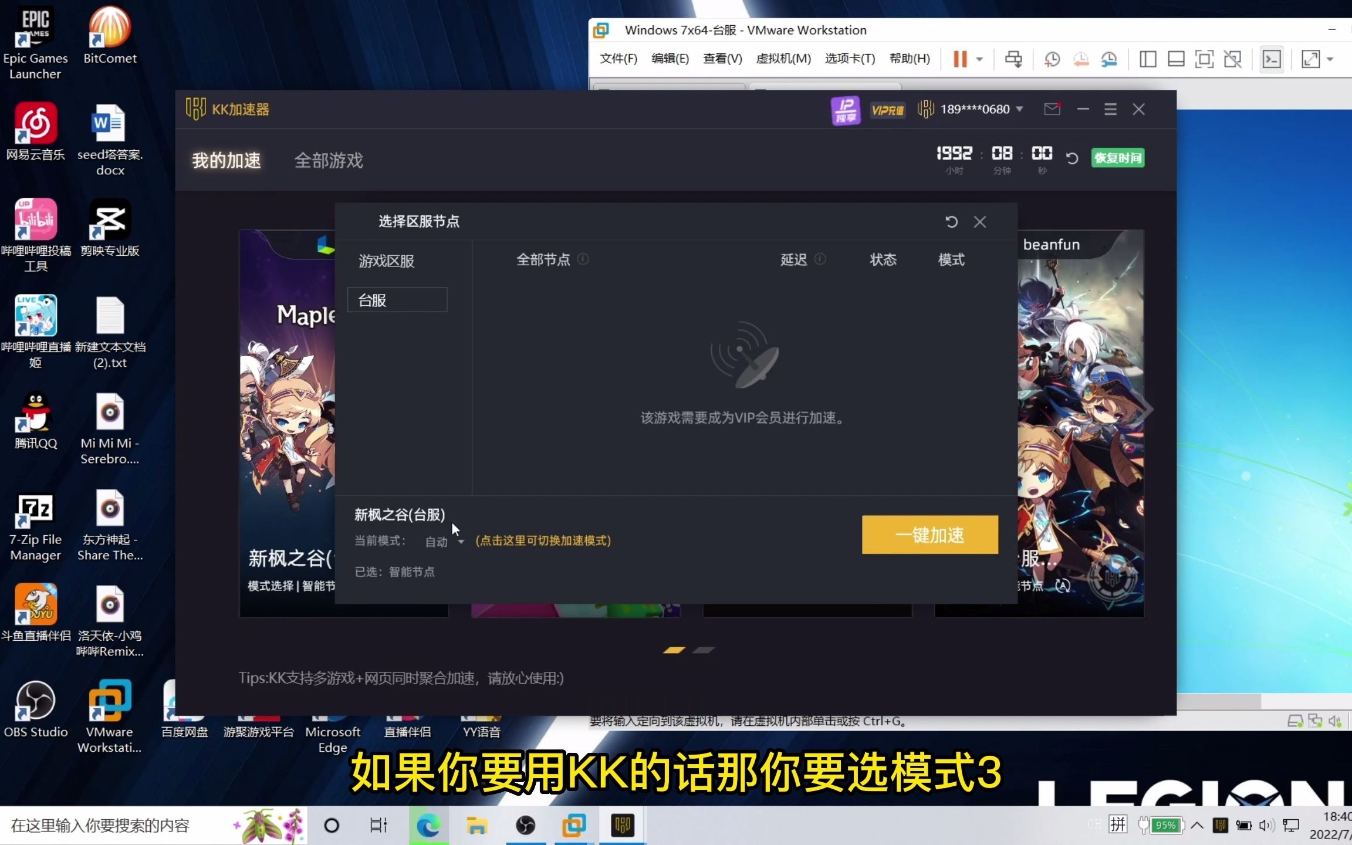This screenshot has height=845, width=1352.
Task: Toggle VMware unity mode icon
Action: pos(1232,59)
